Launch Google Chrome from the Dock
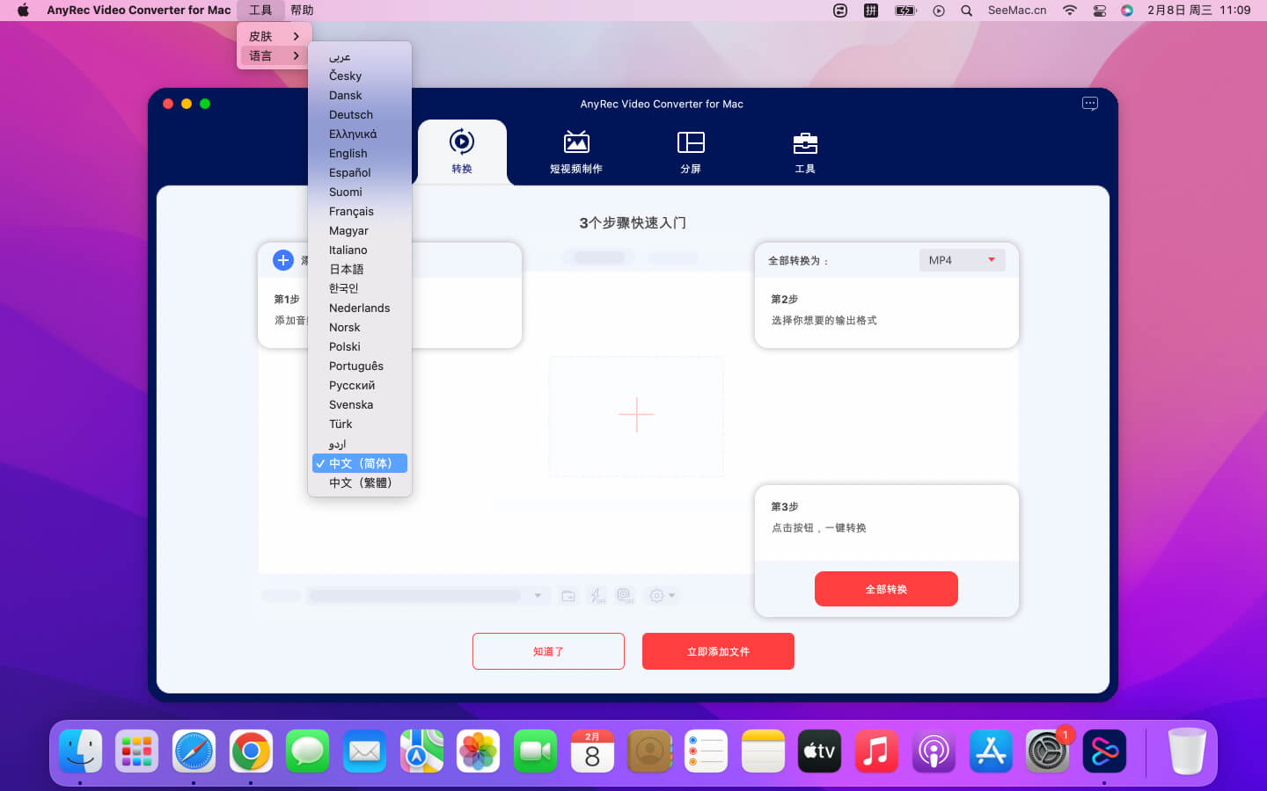 pyautogui.click(x=251, y=751)
